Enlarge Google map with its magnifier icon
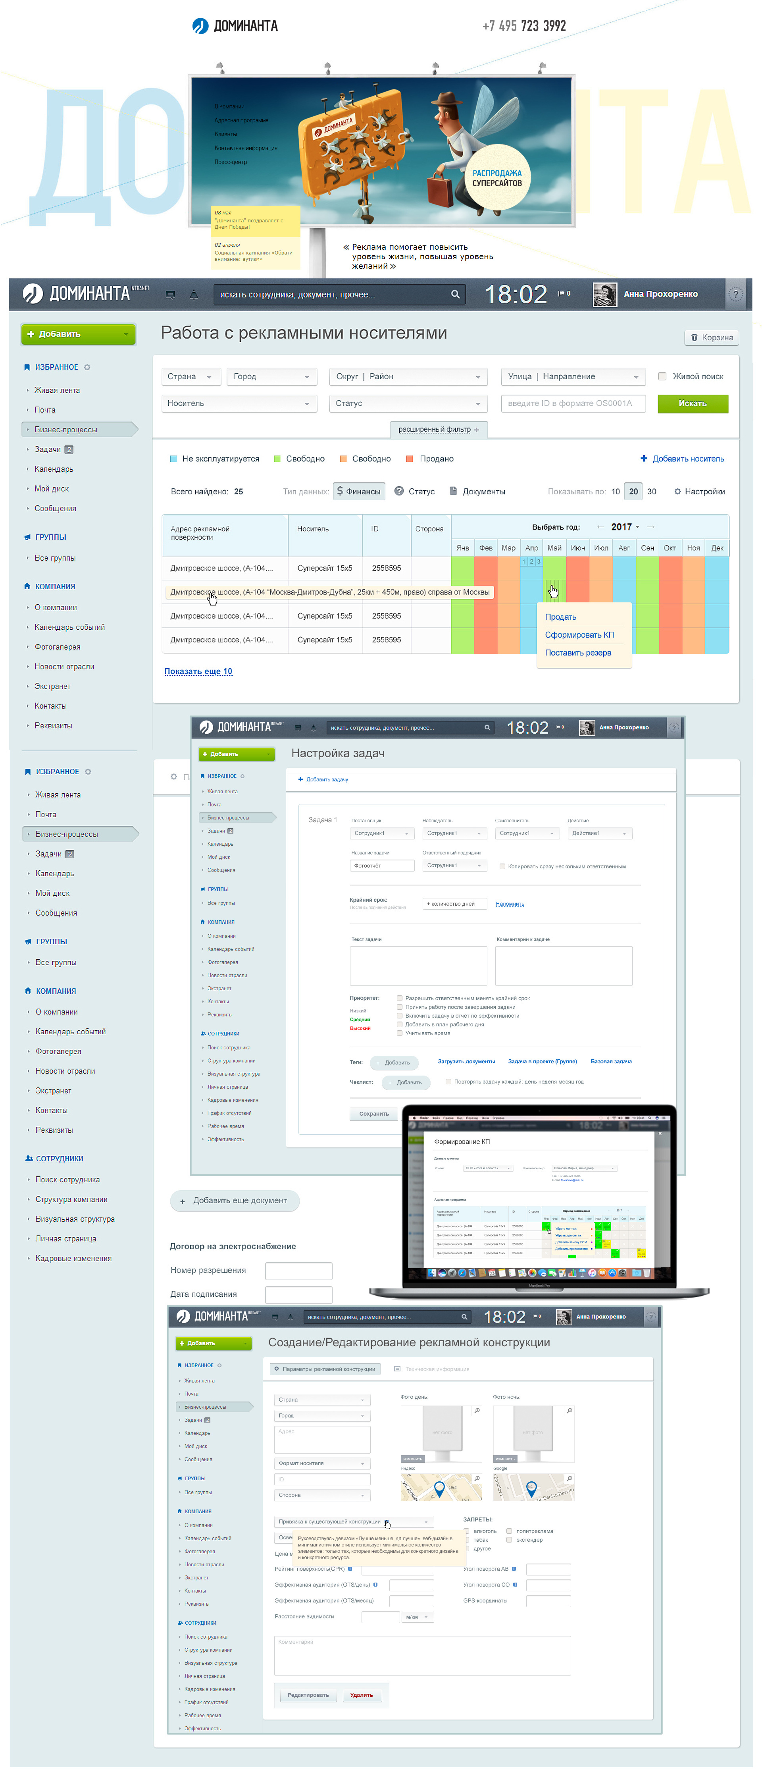The image size is (762, 1772). click(x=569, y=1478)
